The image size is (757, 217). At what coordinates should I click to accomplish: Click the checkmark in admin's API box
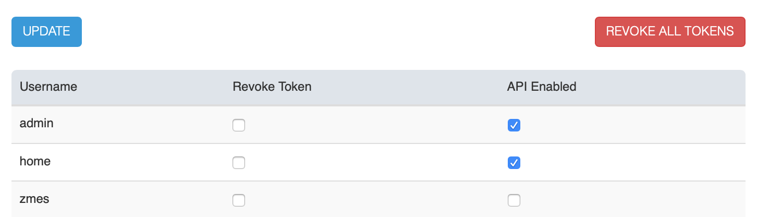point(514,125)
